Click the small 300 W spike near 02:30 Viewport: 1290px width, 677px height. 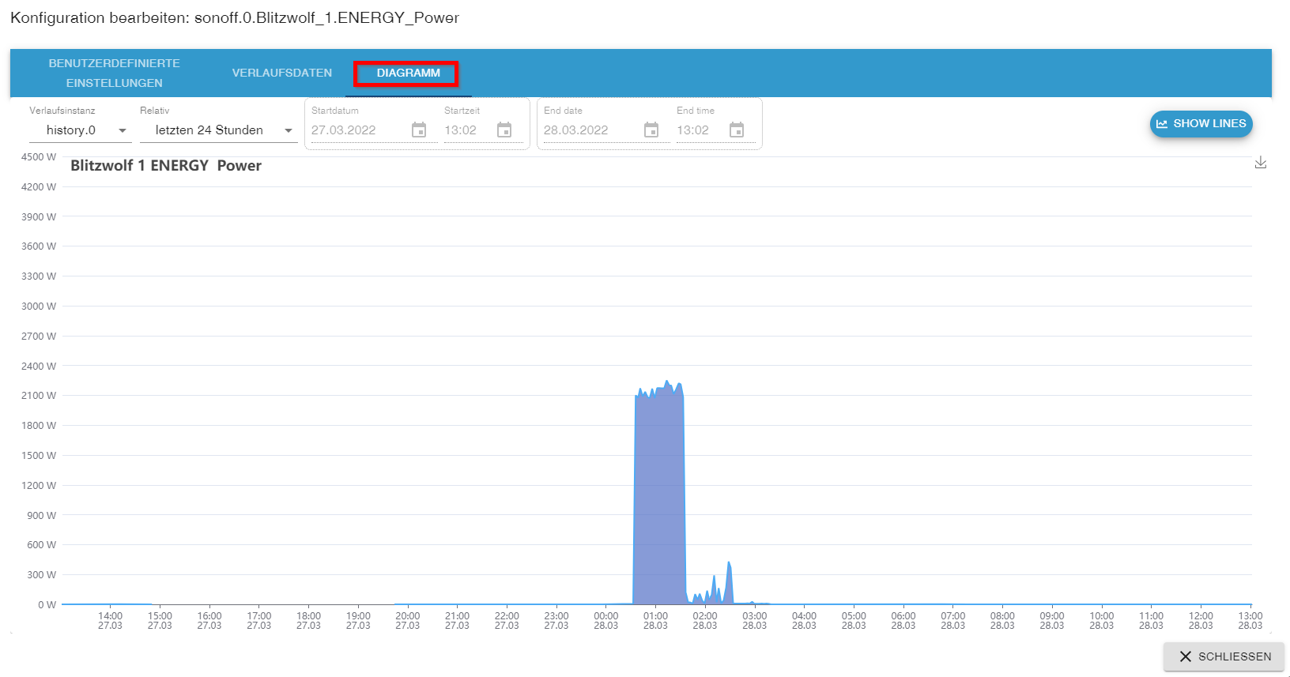tap(729, 585)
